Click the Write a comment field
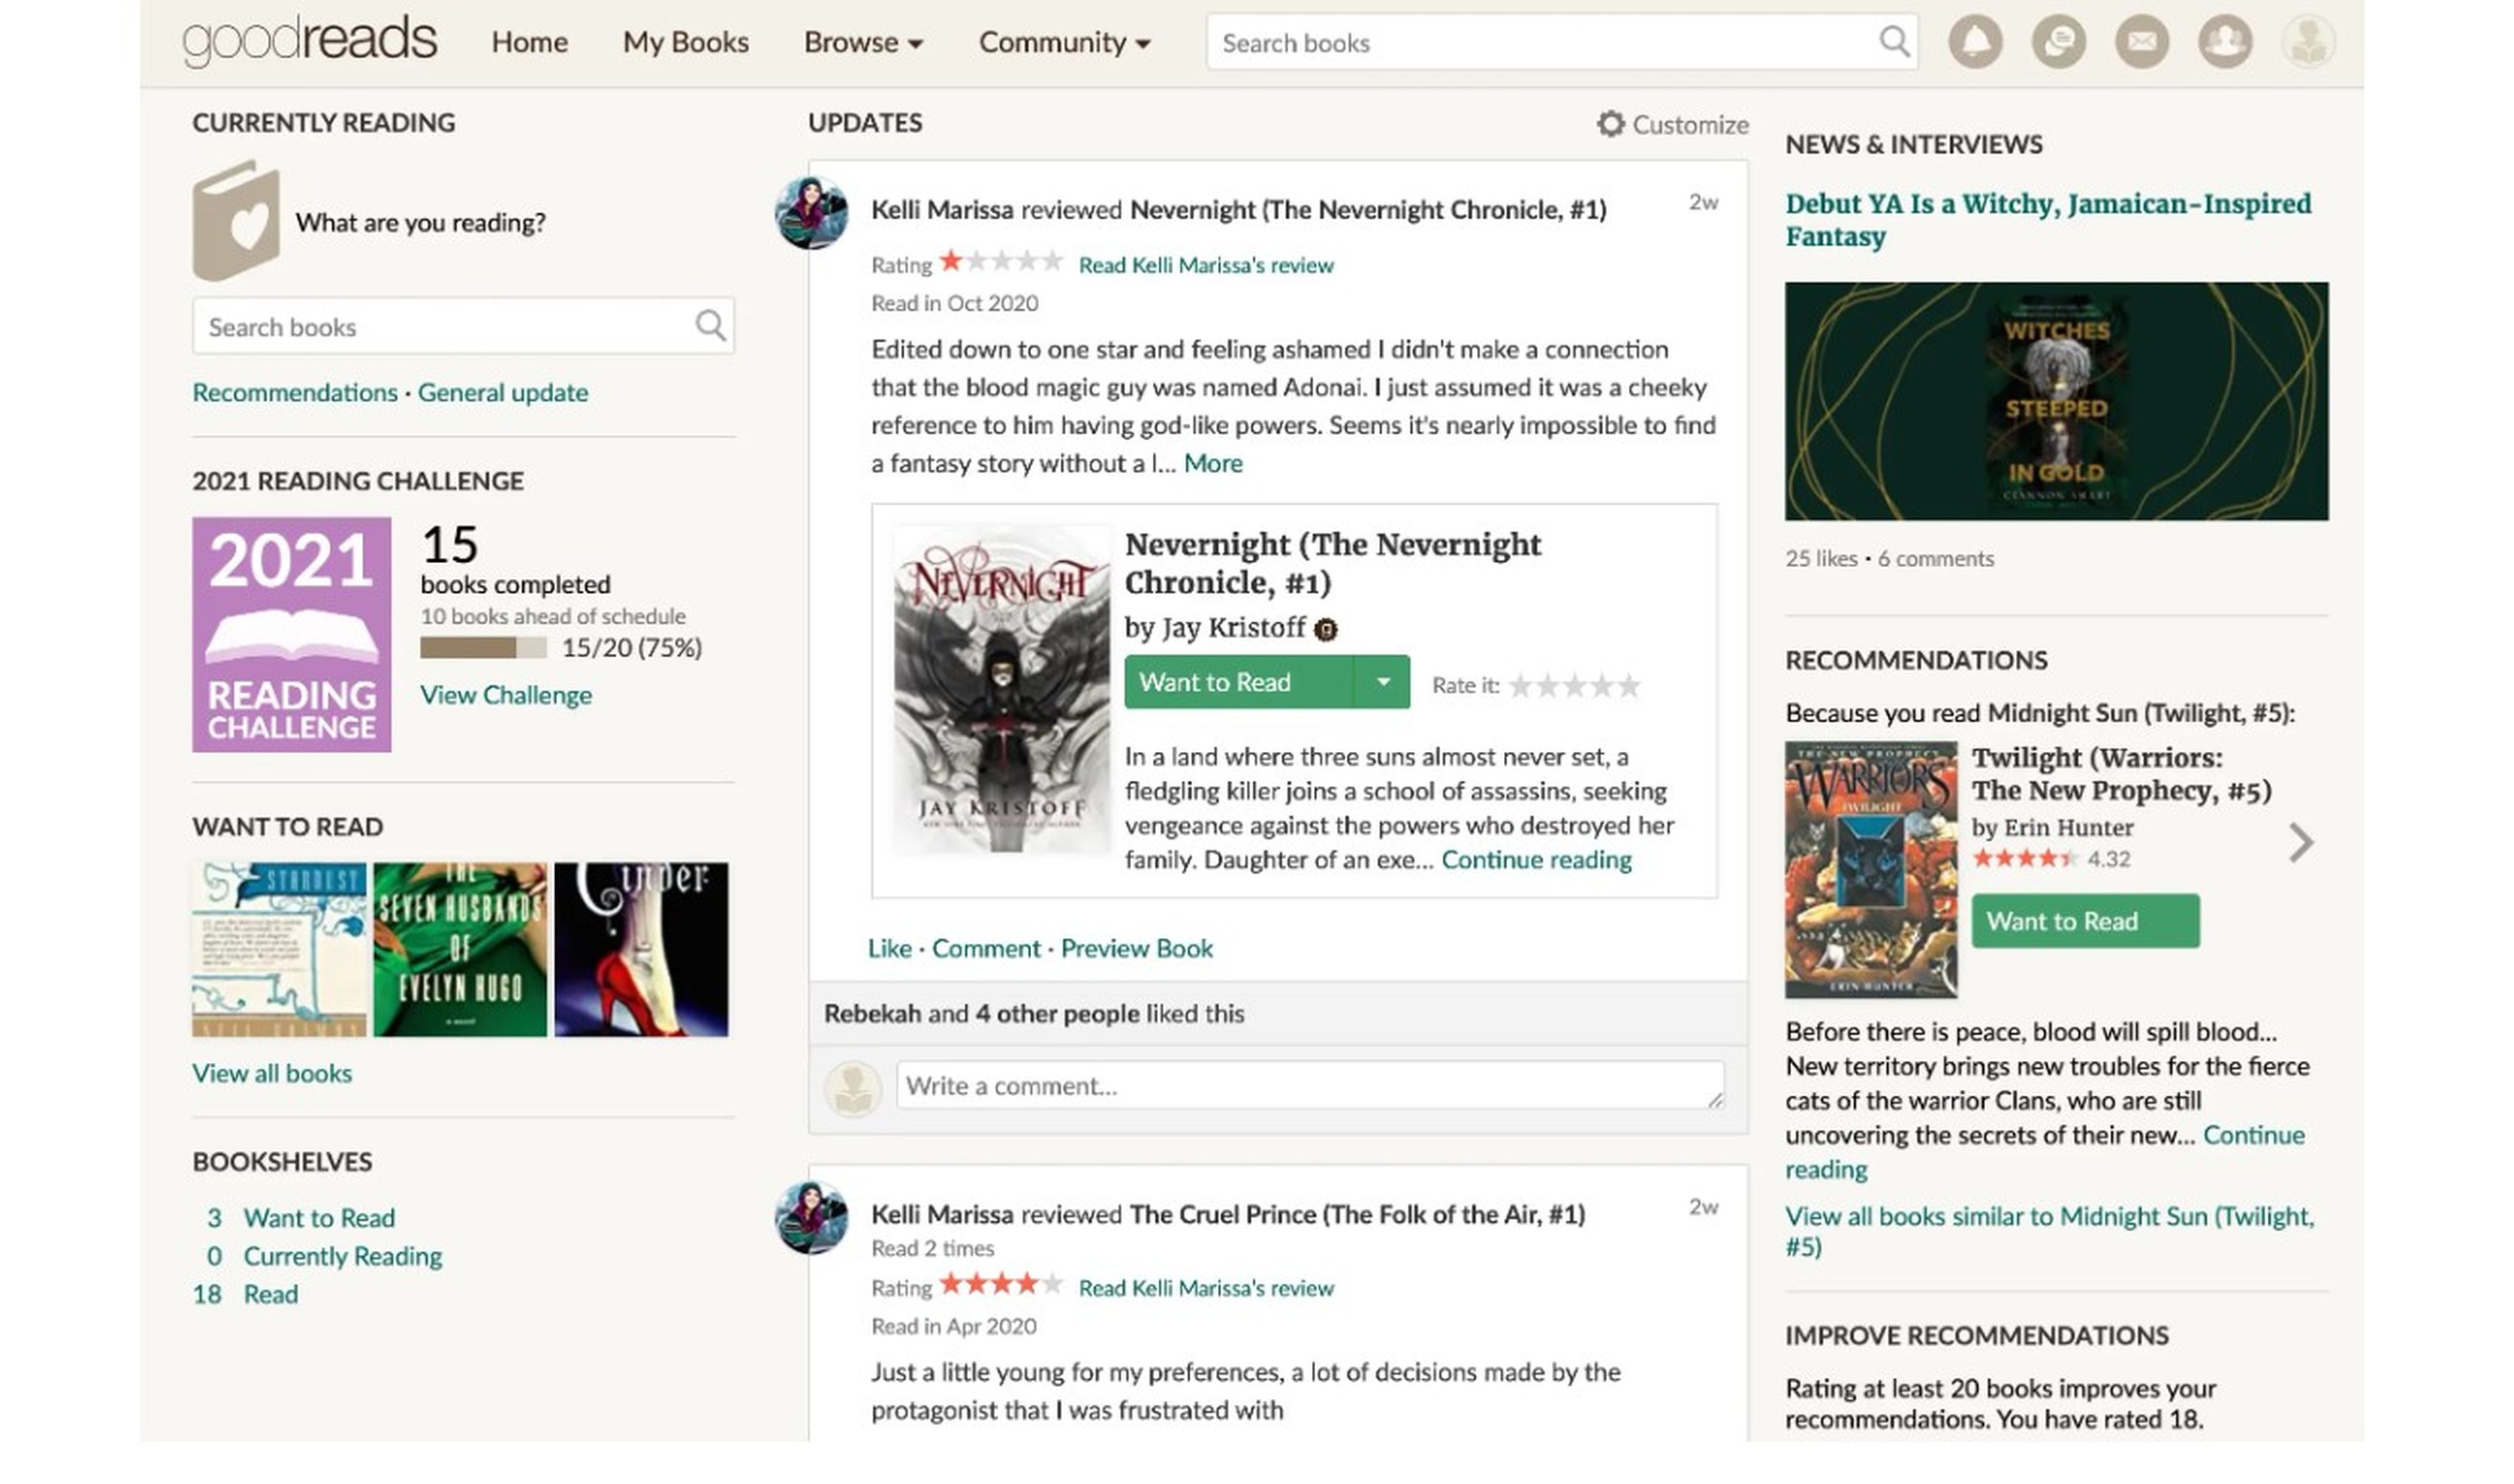2514x1484 pixels. 1309,1086
